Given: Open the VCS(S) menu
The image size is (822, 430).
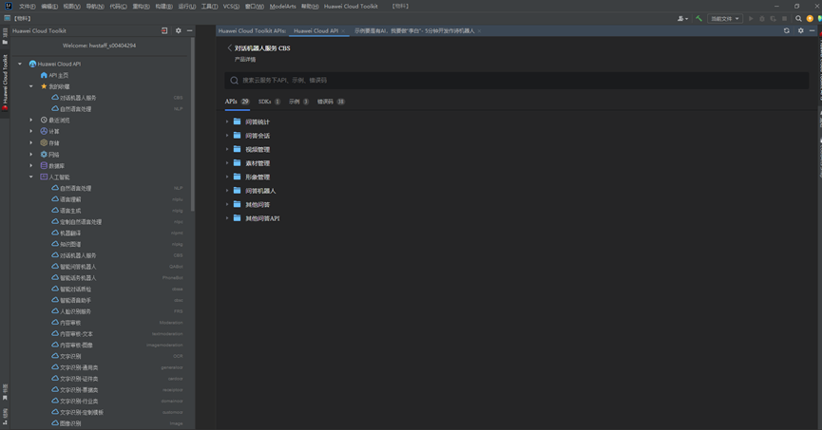Looking at the screenshot, I should coord(231,7).
